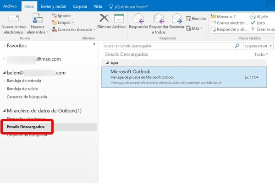Select the Elementos eliminados folder
Viewport: 275px width, 183px height.
tap(26, 118)
